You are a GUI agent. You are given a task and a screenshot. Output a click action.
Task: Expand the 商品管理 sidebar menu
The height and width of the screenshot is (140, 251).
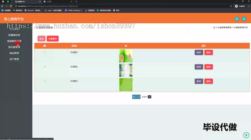point(15,53)
